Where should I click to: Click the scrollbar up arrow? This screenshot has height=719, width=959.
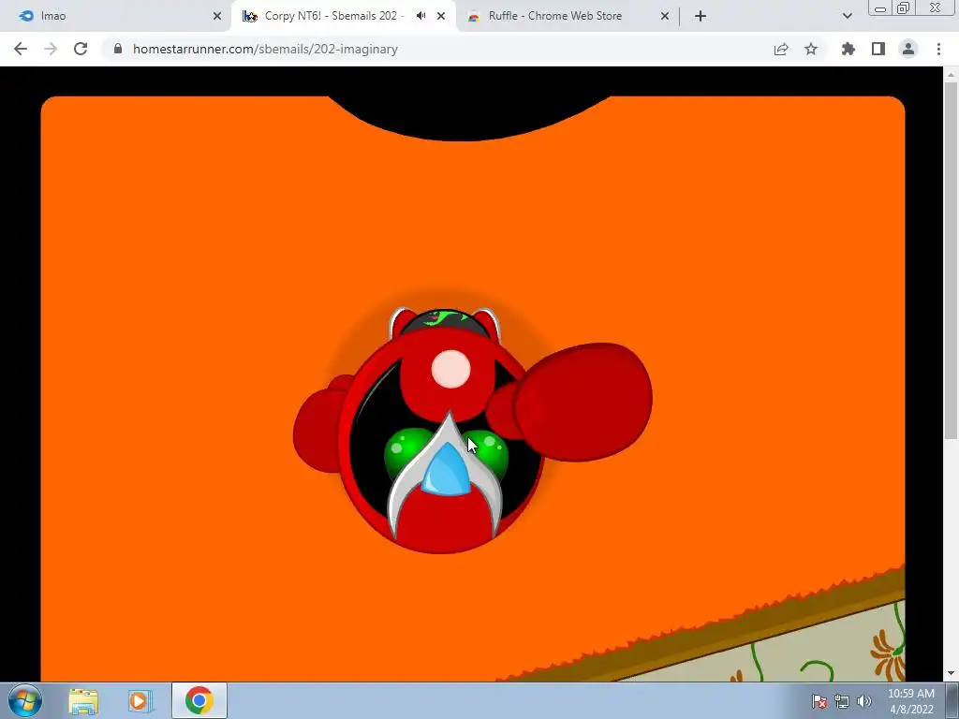point(951,74)
